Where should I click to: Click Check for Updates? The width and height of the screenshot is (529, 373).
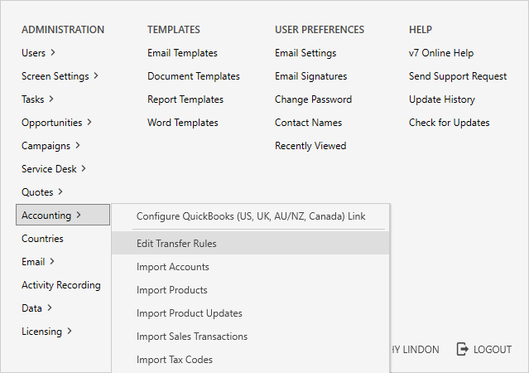(449, 123)
